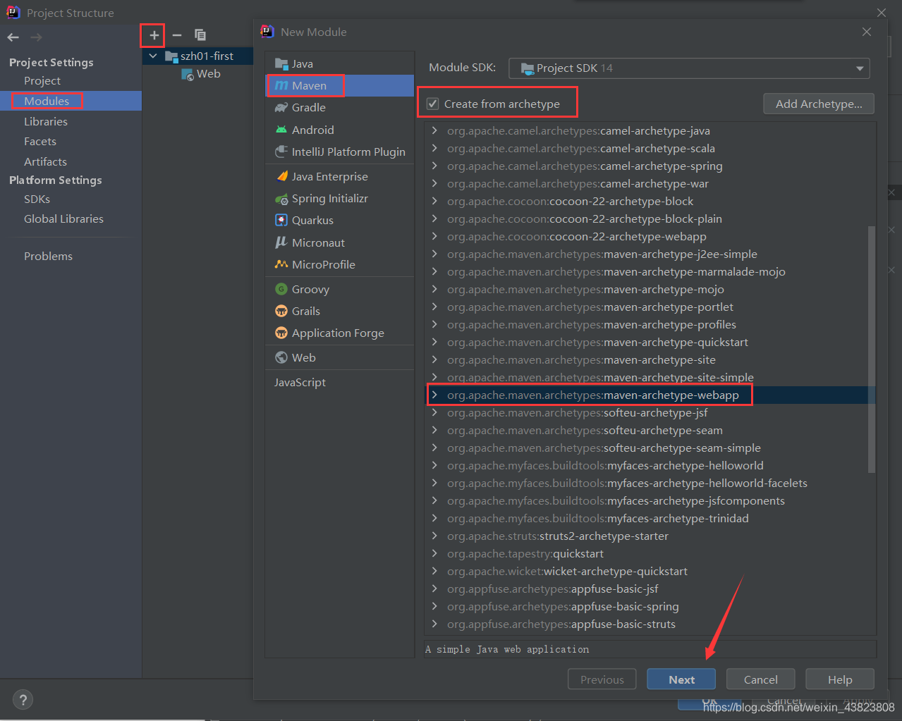
Task: Select camel-archetype-spring row
Action: 649,166
